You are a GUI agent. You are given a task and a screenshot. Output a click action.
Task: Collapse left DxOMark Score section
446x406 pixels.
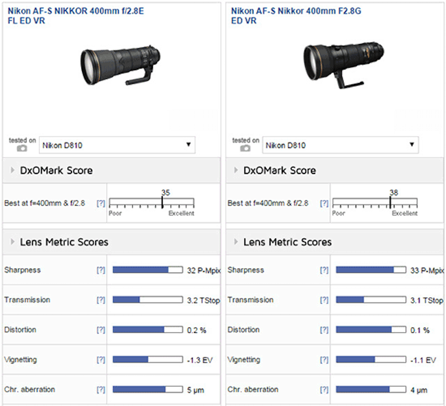13,171
